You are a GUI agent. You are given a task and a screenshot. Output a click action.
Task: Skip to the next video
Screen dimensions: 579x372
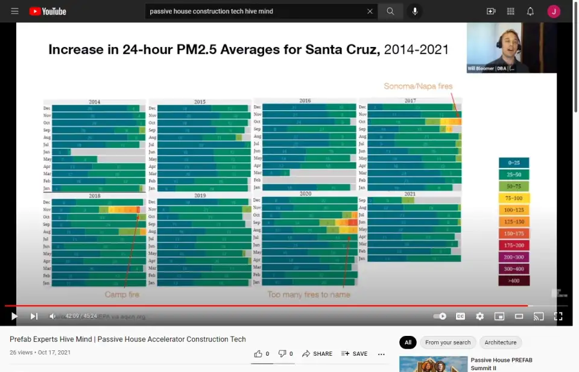[34, 316]
